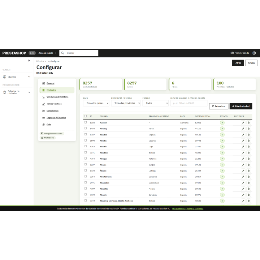Image resolution: width=260 pixels, height=260 pixels.
Task: Click the Actualizar button
Action: click(219, 106)
